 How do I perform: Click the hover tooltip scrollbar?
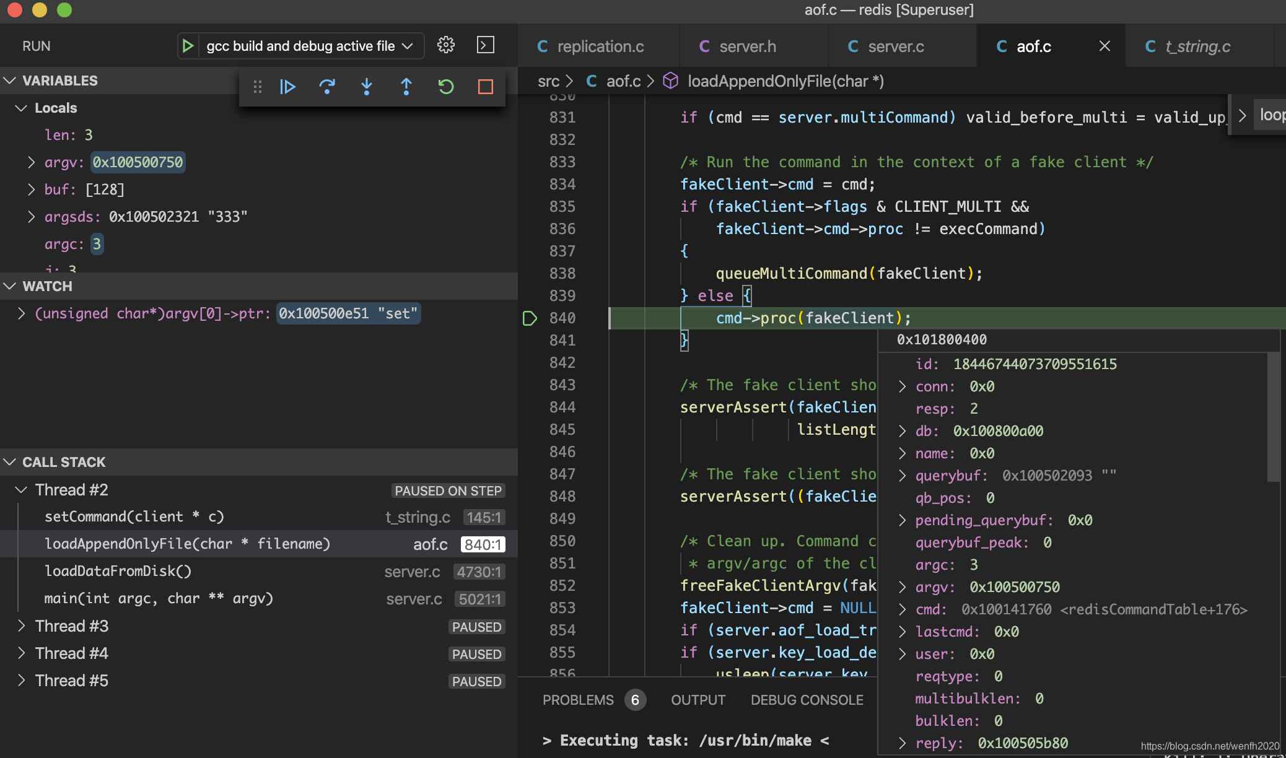[1273, 417]
